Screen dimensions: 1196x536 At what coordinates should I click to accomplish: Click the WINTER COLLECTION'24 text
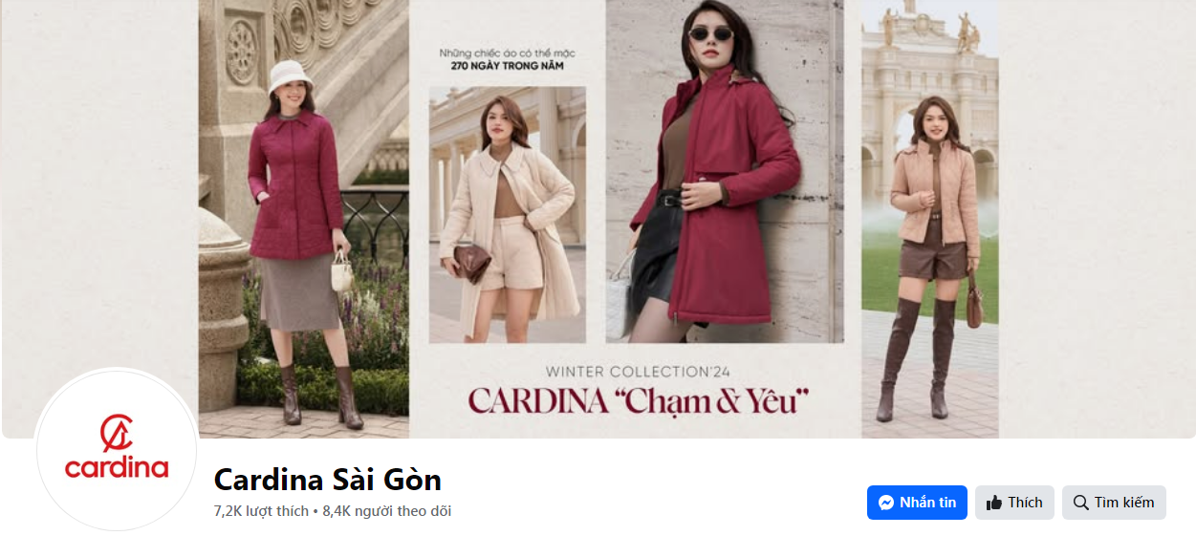point(638,371)
